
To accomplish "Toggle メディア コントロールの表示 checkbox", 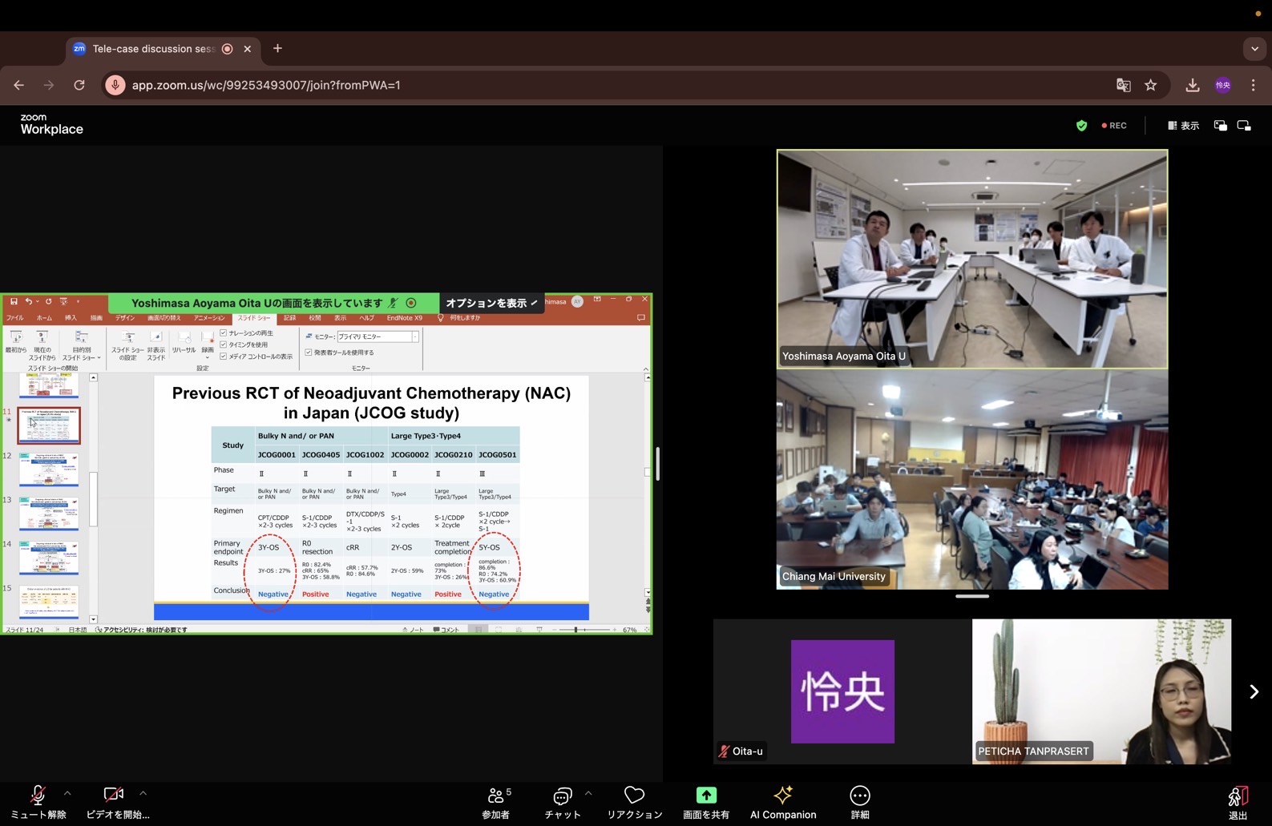I will click(224, 357).
